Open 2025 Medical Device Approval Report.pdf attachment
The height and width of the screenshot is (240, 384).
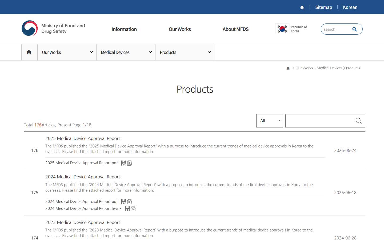coord(81,163)
